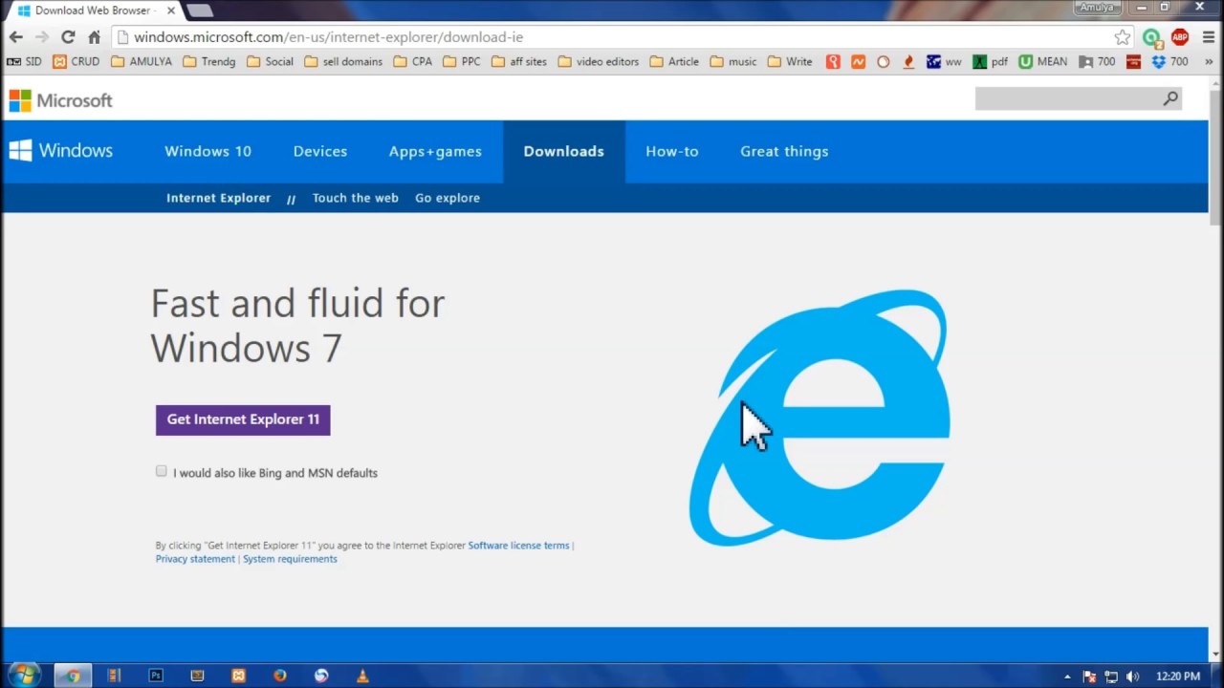Open the pdf bookmark on the bookmarks bar
1224x688 pixels.
click(988, 61)
